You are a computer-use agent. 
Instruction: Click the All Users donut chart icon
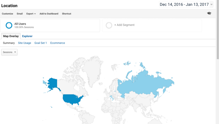pyautogui.click(x=9, y=25)
